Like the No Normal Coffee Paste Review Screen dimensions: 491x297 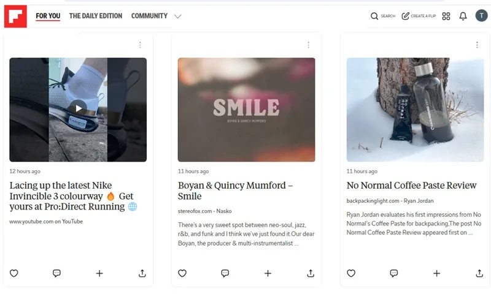pos(351,273)
